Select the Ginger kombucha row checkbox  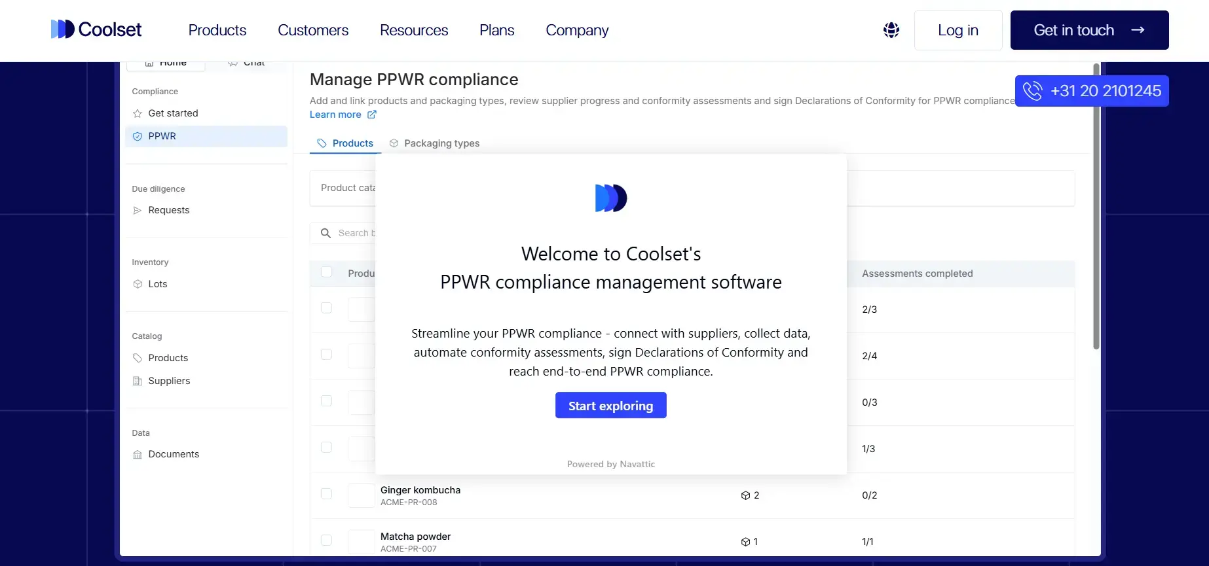[326, 494]
